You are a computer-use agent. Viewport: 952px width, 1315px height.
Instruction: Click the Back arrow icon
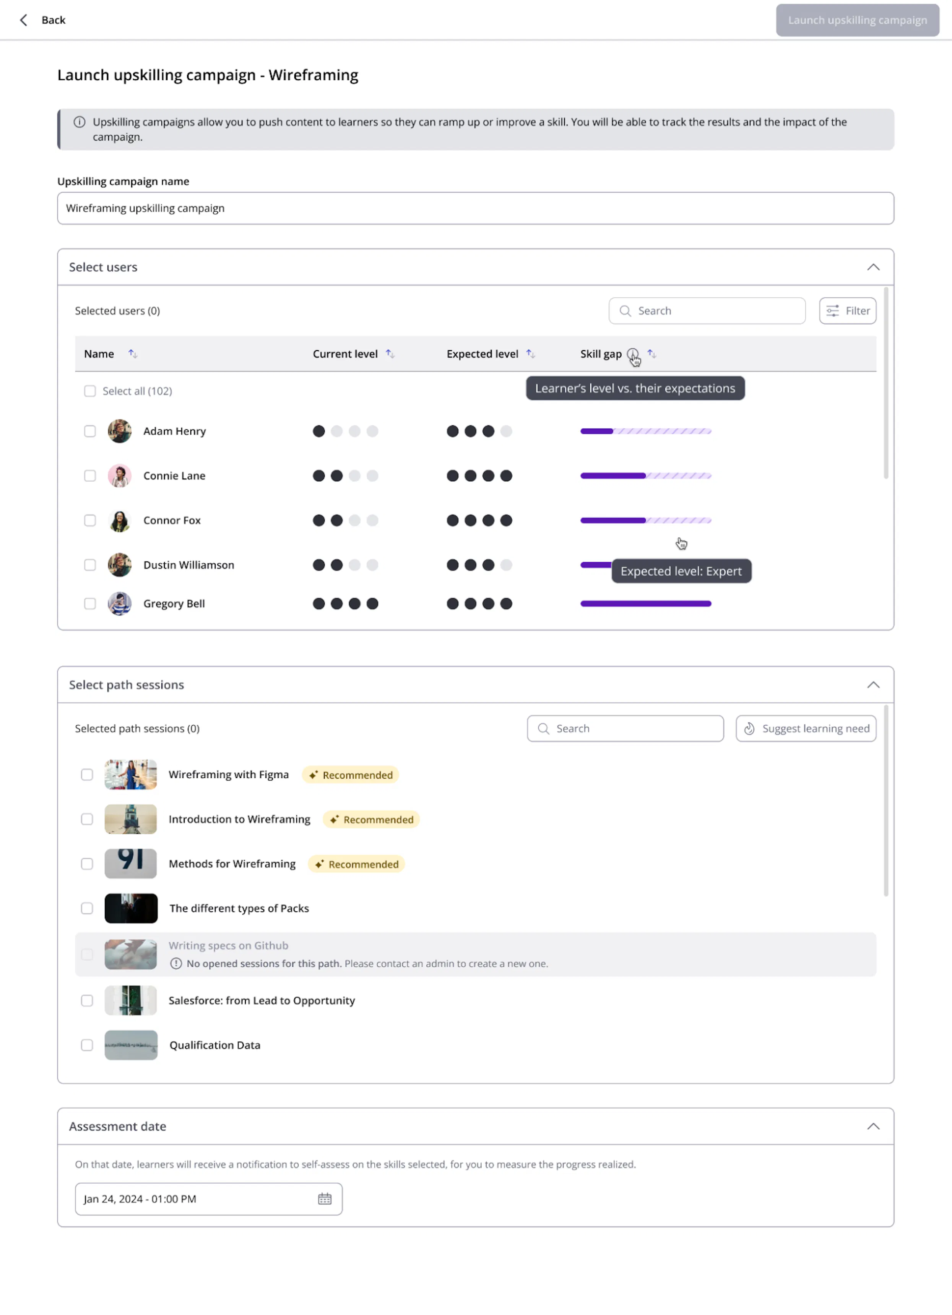24,20
